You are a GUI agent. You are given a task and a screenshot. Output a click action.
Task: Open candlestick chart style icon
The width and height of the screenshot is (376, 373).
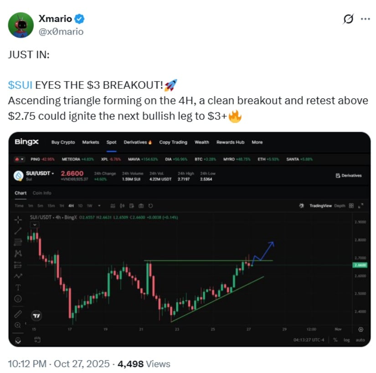pos(113,206)
